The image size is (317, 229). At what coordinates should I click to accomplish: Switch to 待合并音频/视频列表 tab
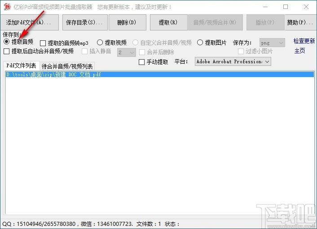(67, 66)
